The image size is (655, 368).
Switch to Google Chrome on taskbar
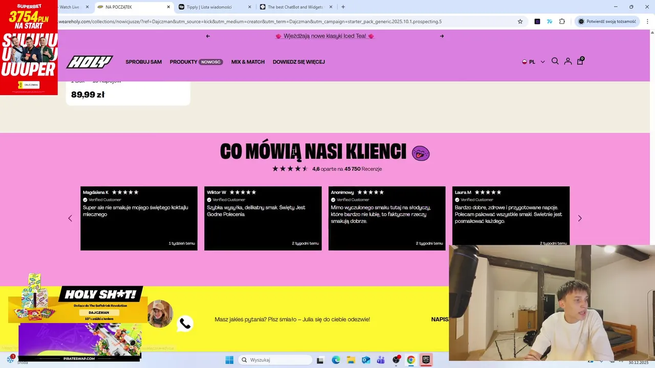pos(410,360)
